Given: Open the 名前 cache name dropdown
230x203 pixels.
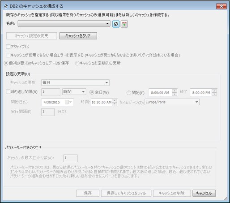Looking at the screenshot, I should coord(64,24).
